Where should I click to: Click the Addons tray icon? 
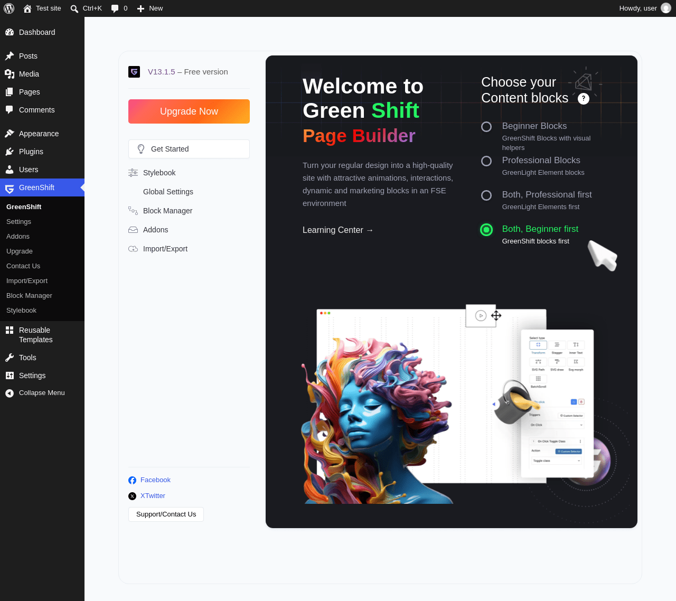[x=133, y=230]
